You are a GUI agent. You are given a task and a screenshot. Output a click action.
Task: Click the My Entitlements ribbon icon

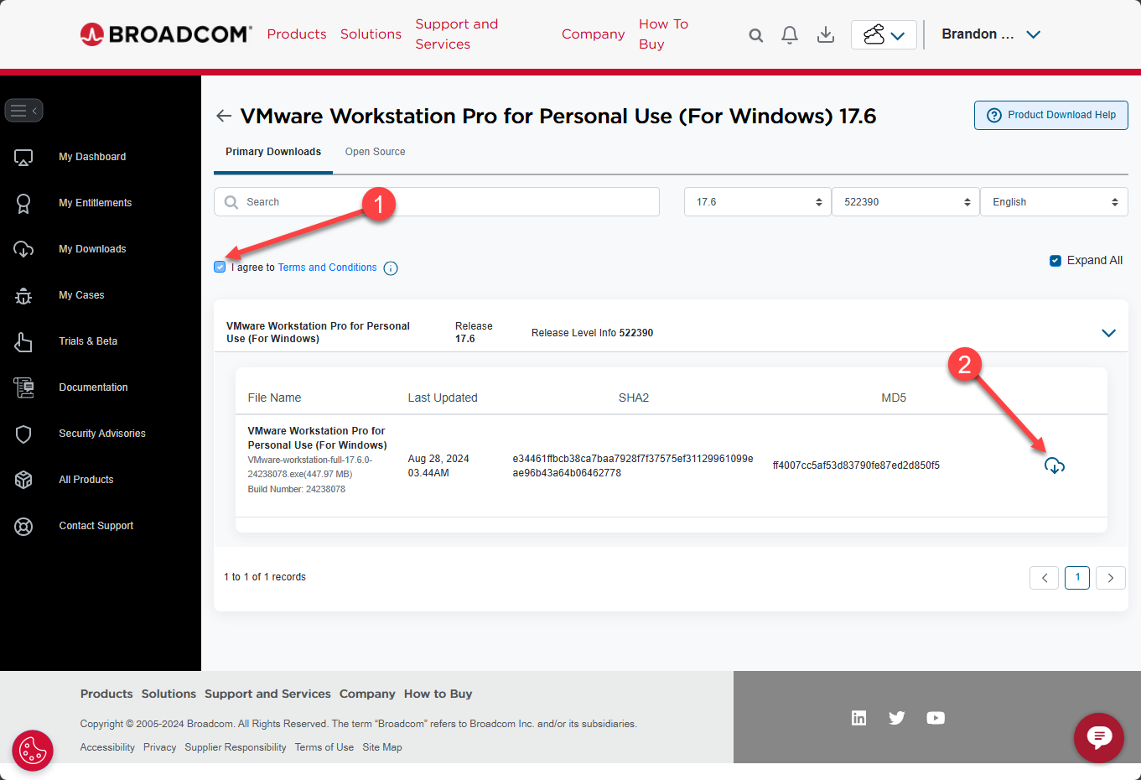pos(23,203)
